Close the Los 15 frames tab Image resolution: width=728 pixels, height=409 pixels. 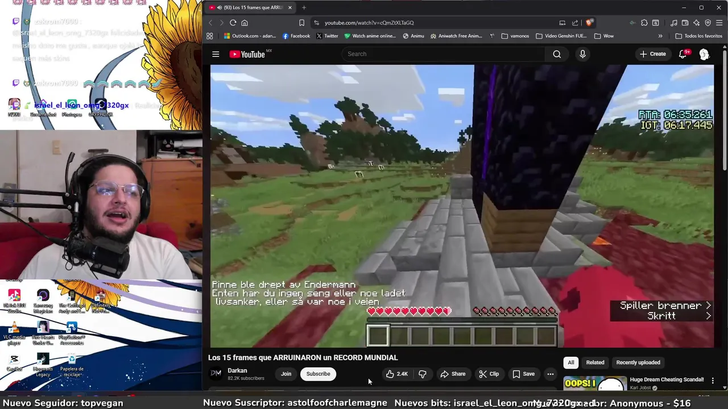tap(289, 7)
